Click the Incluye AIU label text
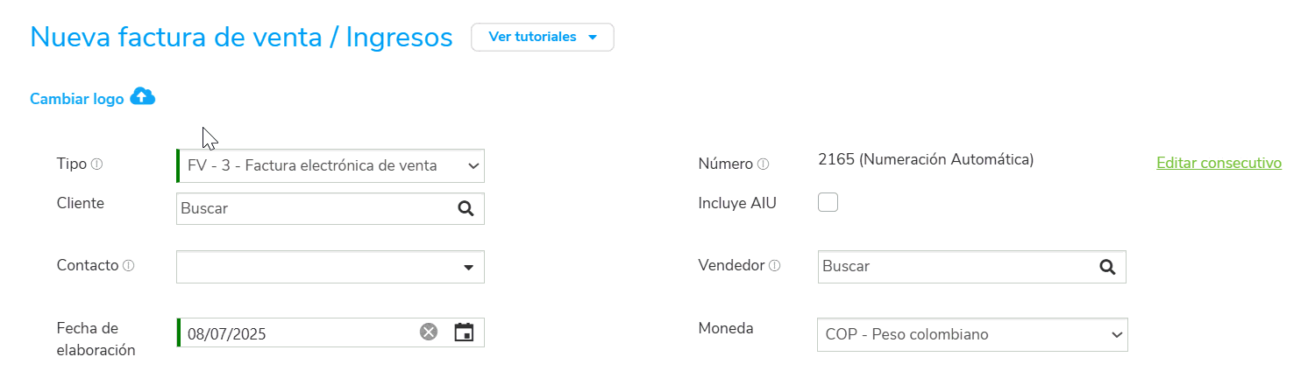The height and width of the screenshot is (385, 1315). tap(737, 203)
